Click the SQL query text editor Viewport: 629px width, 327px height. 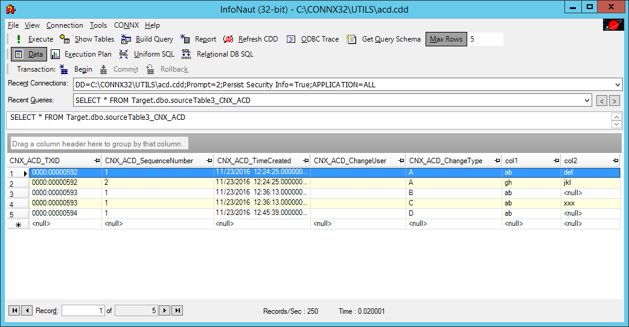click(309, 120)
